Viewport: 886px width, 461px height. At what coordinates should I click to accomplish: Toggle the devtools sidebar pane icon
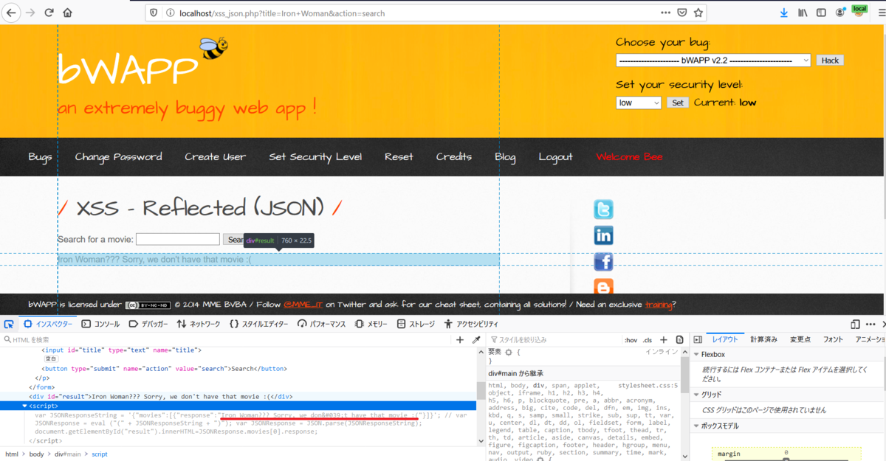click(697, 340)
